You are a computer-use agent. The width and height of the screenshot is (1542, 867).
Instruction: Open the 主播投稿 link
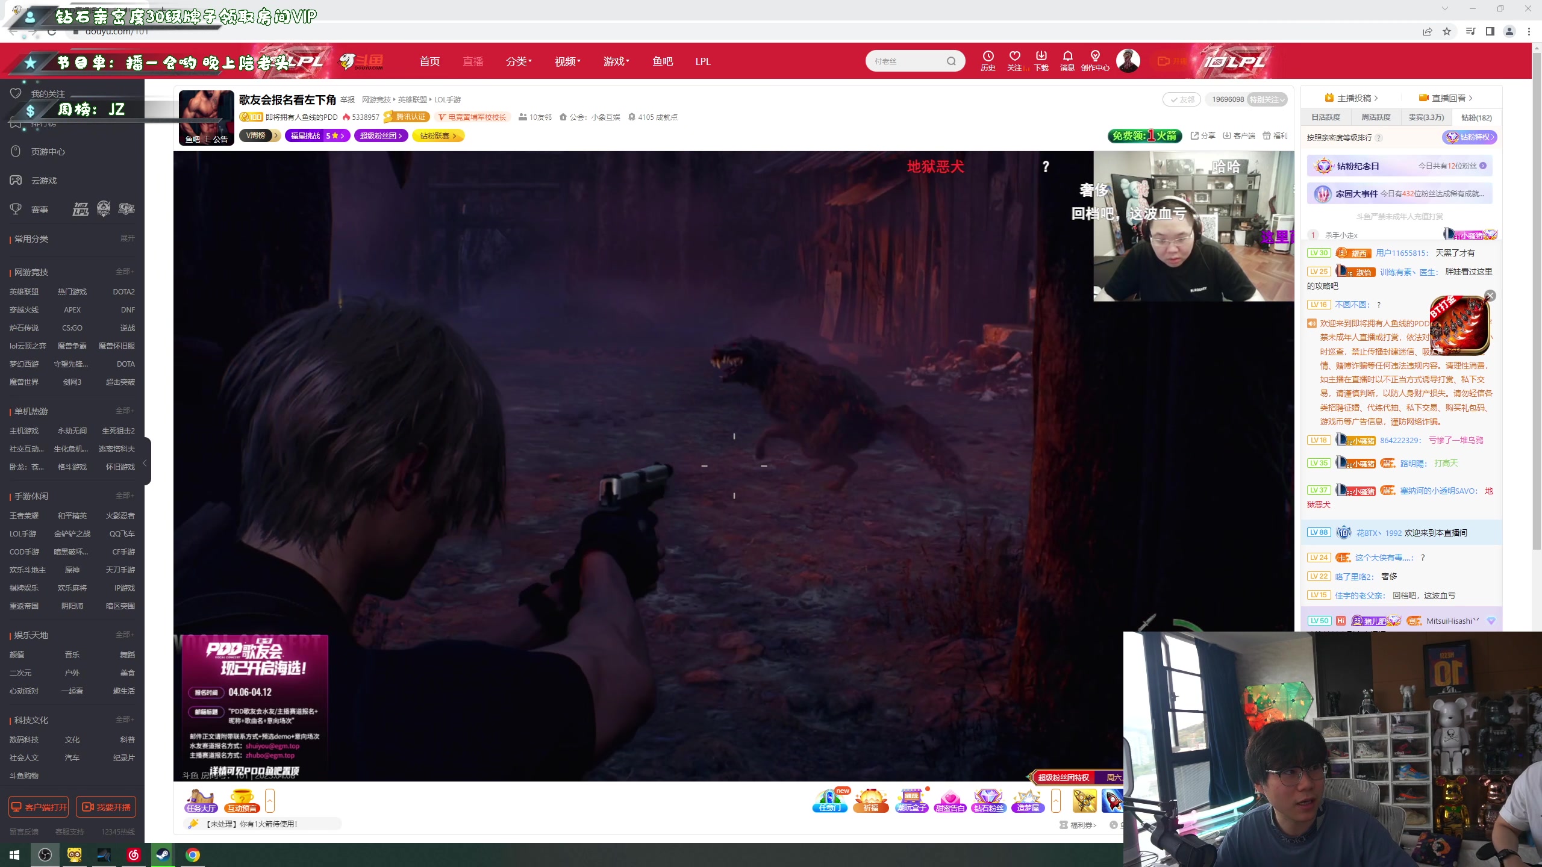(1353, 98)
